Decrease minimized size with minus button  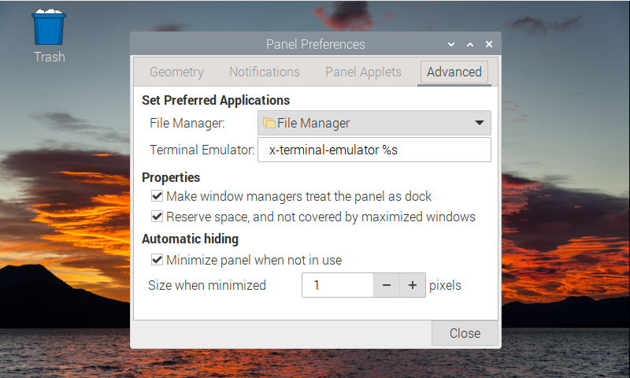387,285
